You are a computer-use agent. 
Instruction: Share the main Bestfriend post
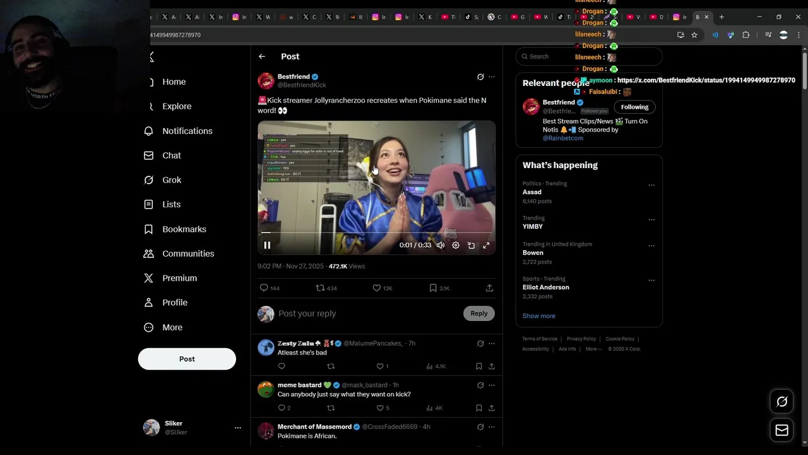pyautogui.click(x=489, y=288)
